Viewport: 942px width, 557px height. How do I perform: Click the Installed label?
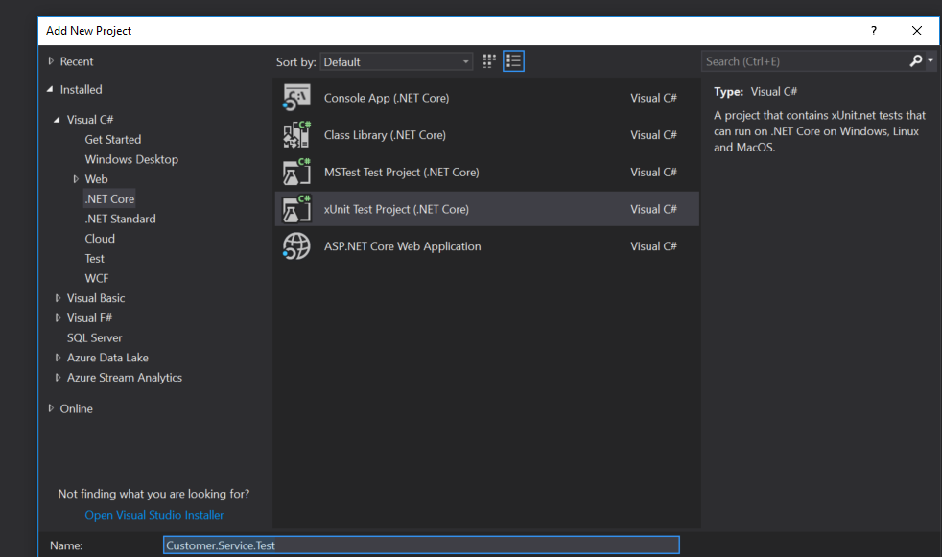pos(82,89)
